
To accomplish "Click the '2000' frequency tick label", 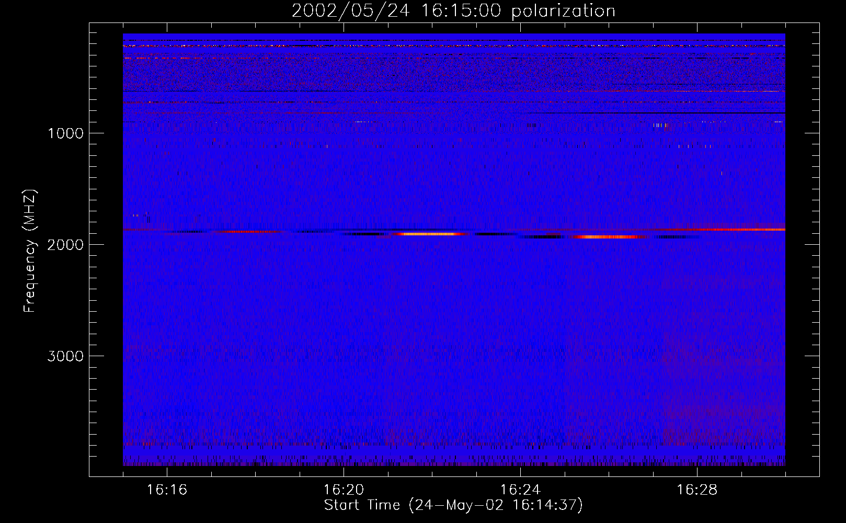I will [65, 245].
